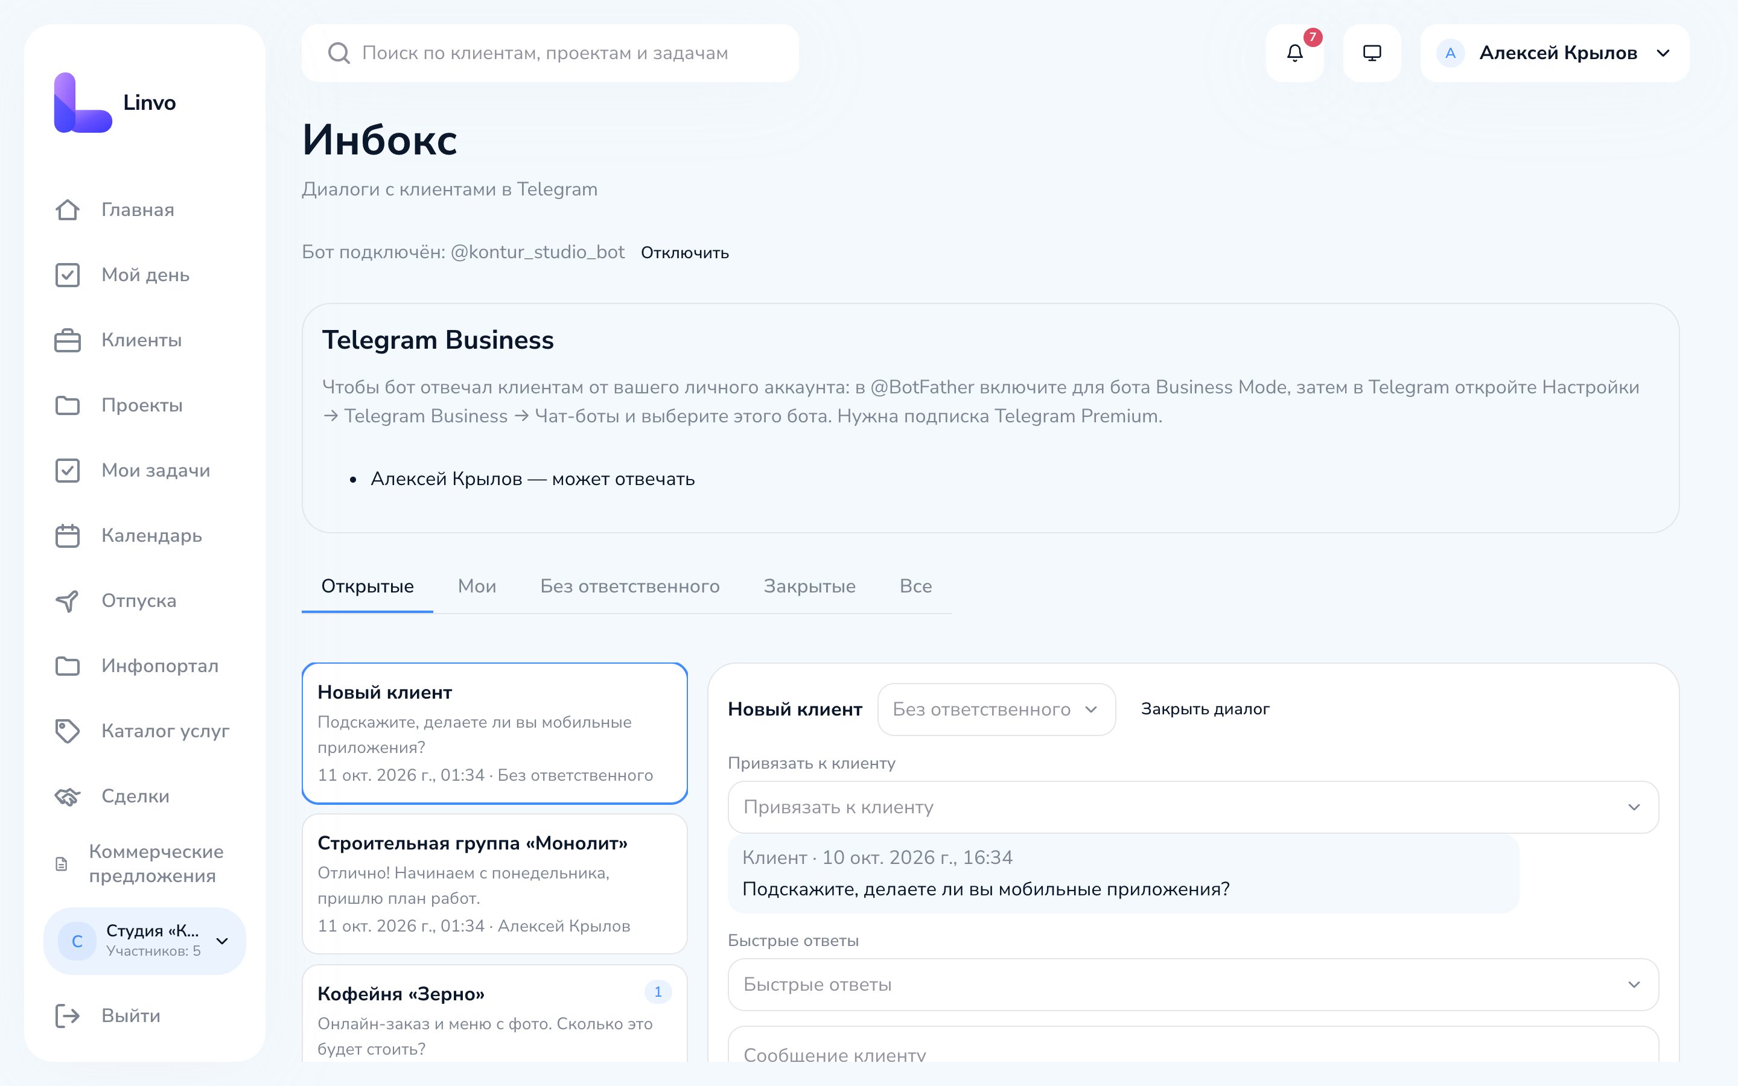Viewport: 1738px width, 1086px height.
Task: Switch to the Открытые tab
Action: 368,586
